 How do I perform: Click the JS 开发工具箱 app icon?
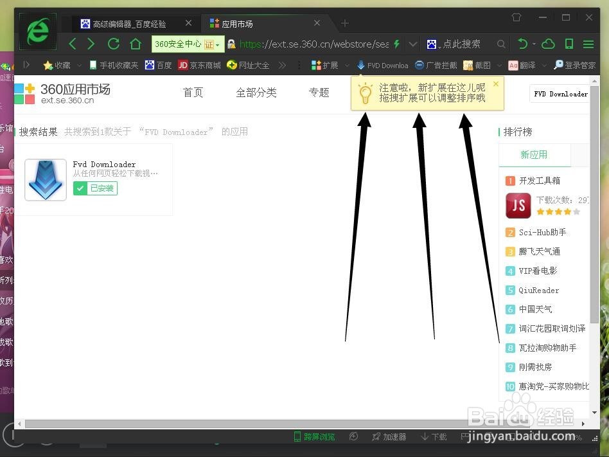click(518, 206)
